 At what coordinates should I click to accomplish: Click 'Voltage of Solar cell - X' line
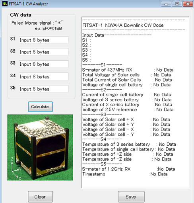[x=126, y=129]
